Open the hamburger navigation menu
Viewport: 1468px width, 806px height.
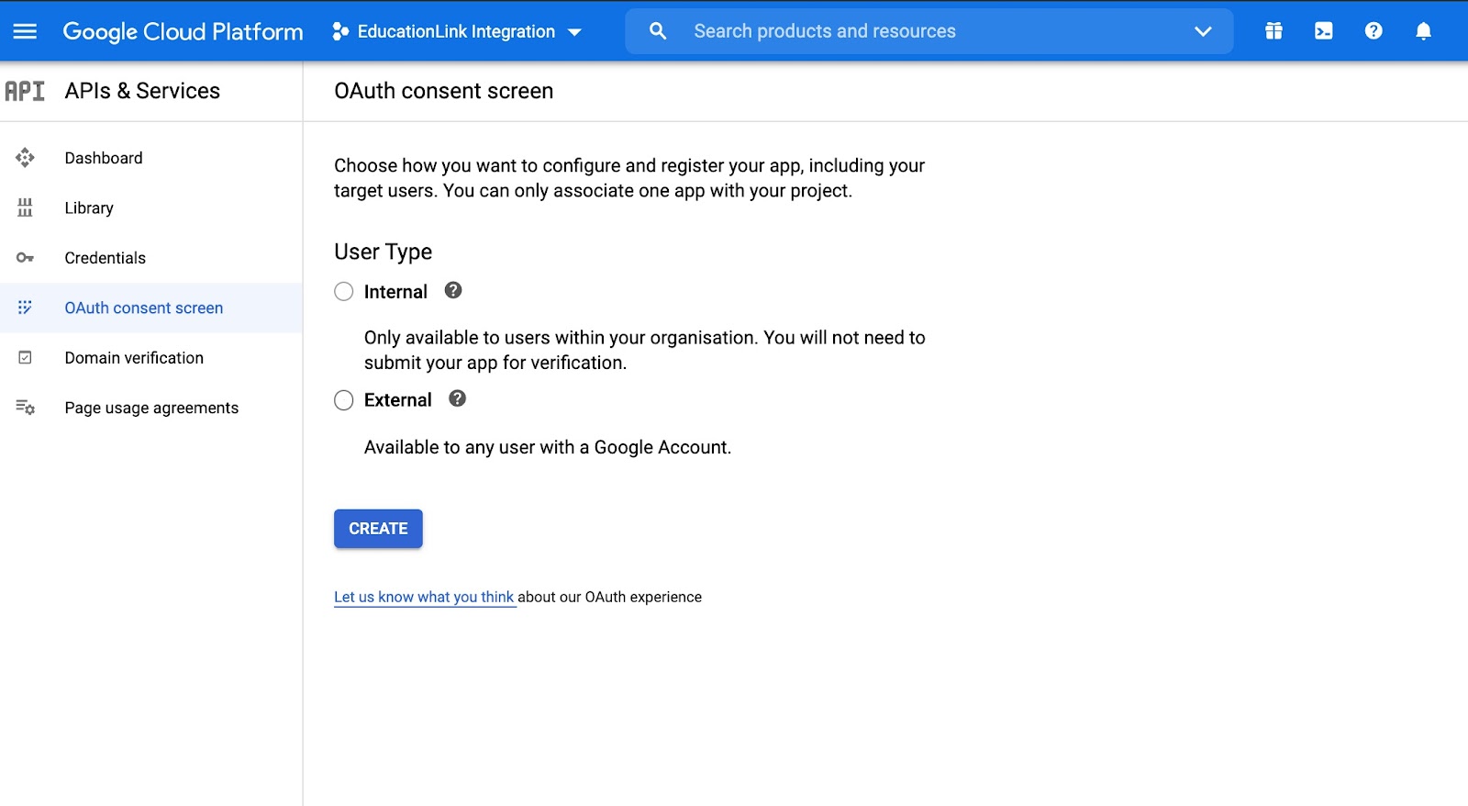pos(25,31)
